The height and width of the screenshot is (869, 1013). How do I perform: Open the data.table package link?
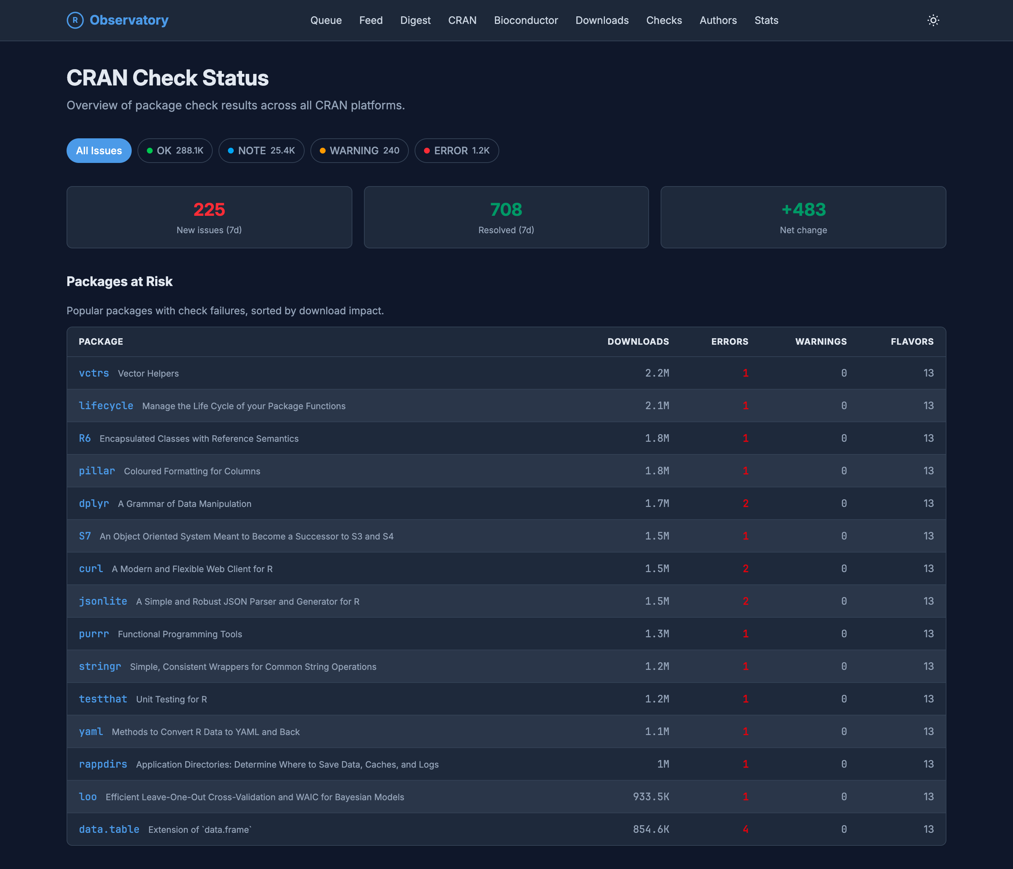(109, 830)
